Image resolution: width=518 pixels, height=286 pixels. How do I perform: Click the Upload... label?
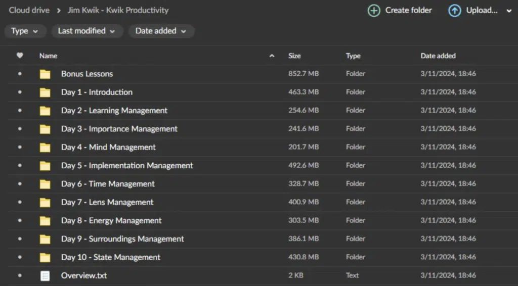point(482,11)
